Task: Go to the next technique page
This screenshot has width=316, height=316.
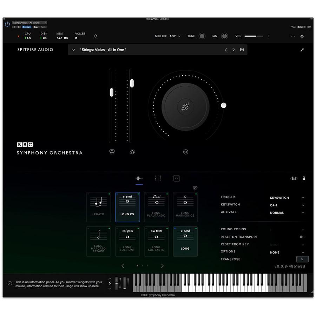Action: pos(162,266)
